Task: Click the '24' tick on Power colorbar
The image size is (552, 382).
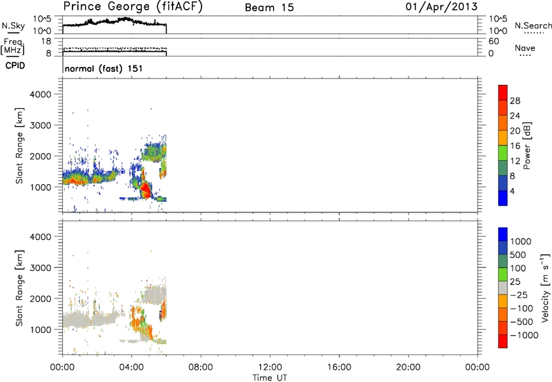Action: point(515,116)
